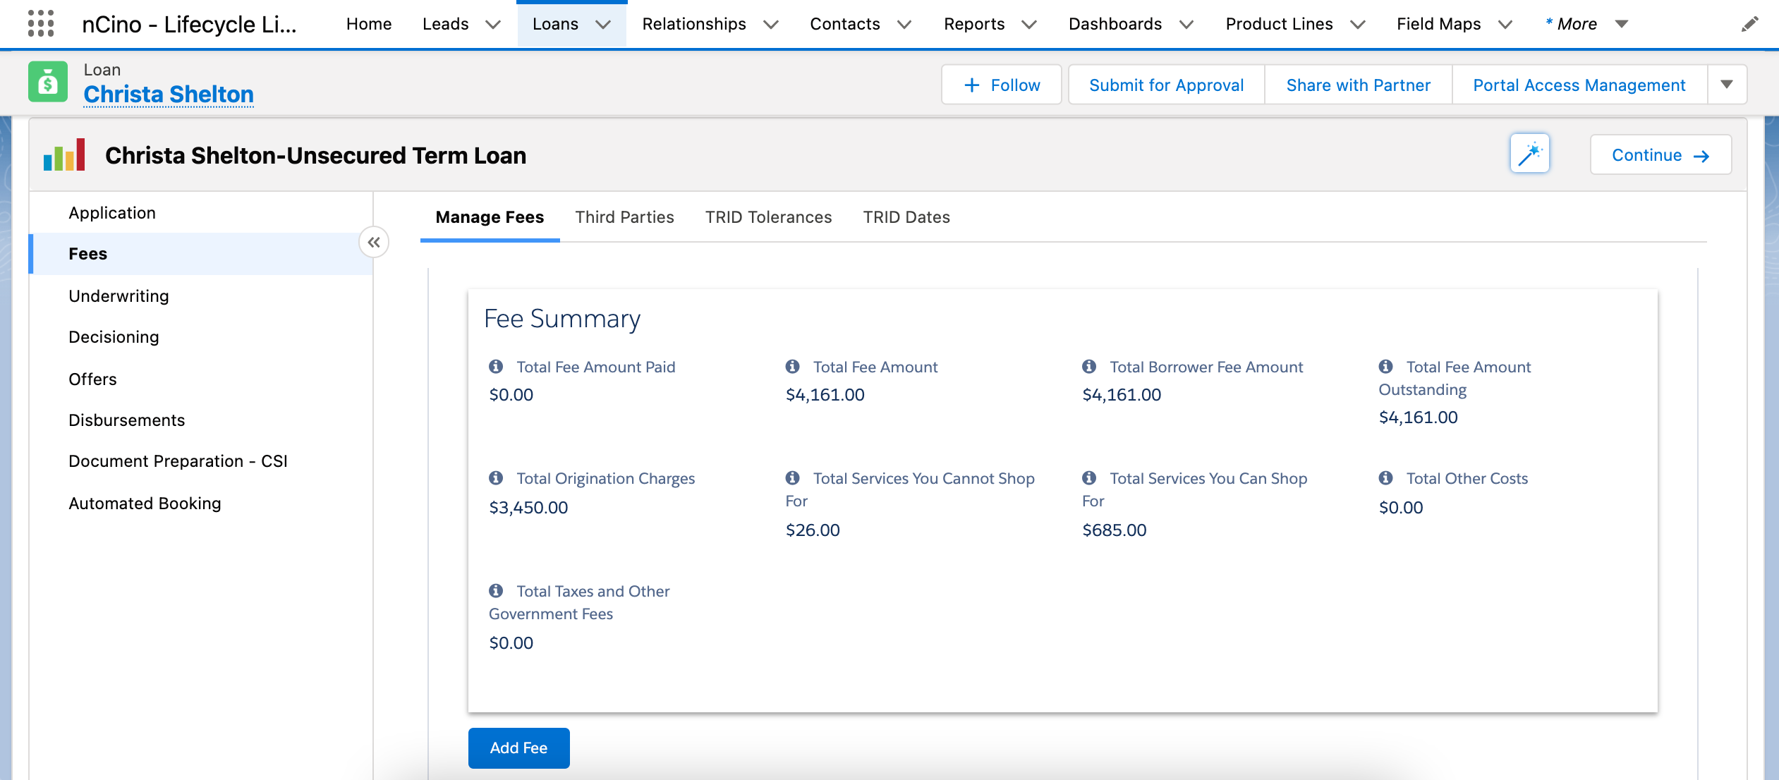The width and height of the screenshot is (1779, 780).
Task: Click the Continue button
Action: tap(1660, 154)
